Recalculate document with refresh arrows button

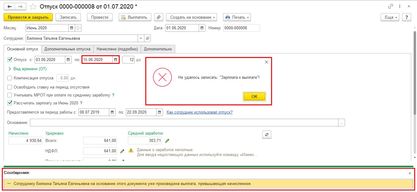click(x=267, y=135)
